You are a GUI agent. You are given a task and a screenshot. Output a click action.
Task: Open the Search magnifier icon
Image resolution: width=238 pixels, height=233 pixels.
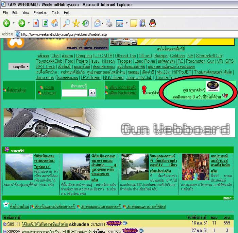(67, 23)
